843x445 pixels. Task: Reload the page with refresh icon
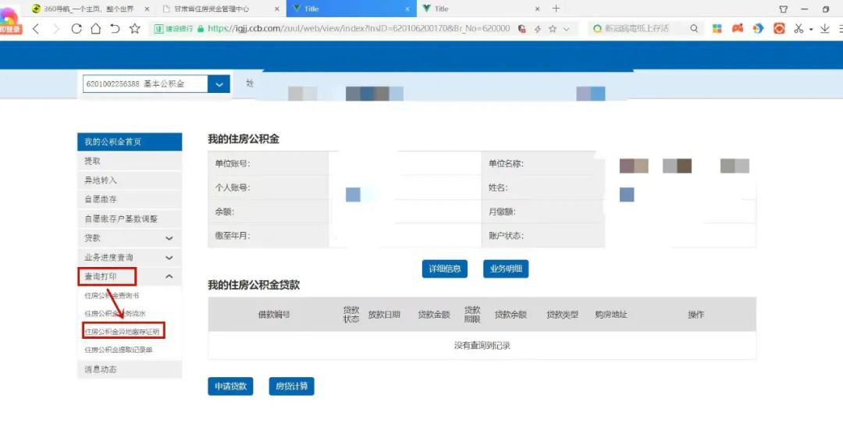tap(76, 29)
